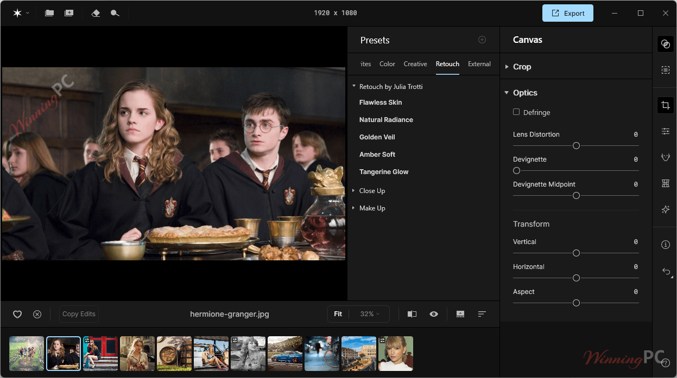
Task: Click the Export button
Action: click(568, 13)
